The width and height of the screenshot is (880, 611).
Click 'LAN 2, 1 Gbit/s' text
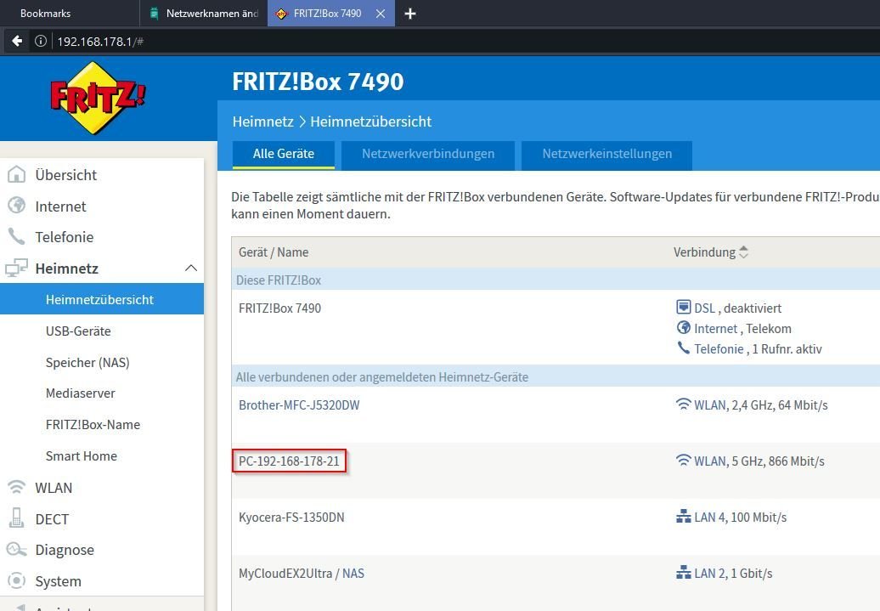pyautogui.click(x=733, y=574)
